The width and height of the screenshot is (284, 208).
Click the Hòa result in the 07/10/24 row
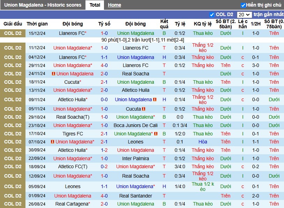(203, 142)
